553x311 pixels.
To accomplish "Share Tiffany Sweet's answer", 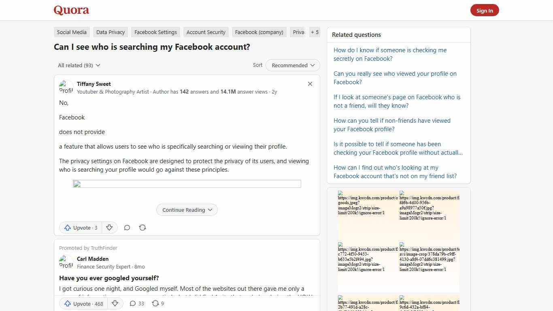I will [x=142, y=228].
